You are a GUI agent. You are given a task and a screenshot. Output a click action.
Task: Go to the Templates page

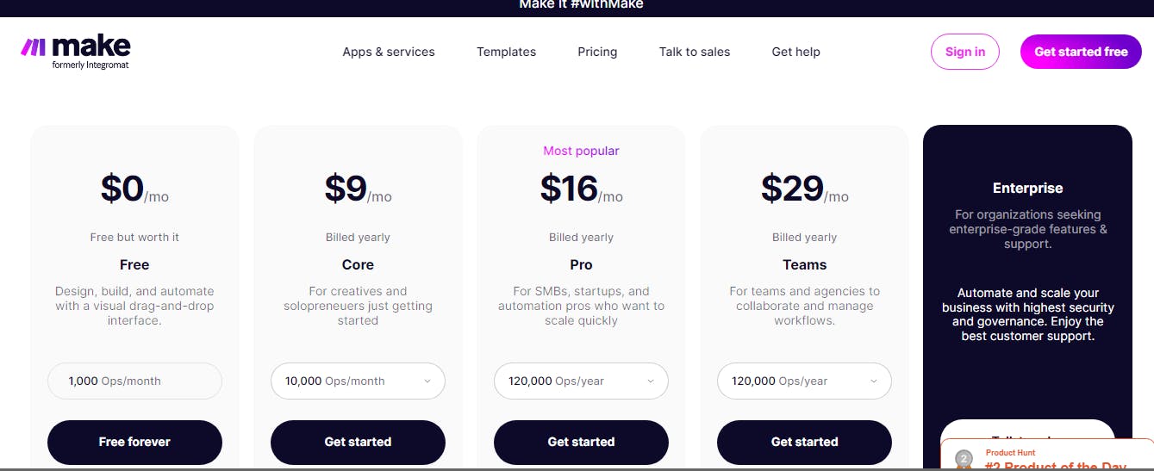coord(506,52)
